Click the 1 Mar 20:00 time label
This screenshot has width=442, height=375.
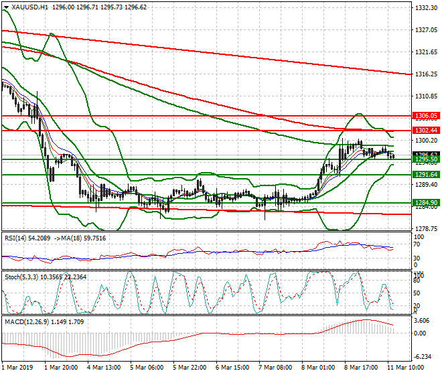(61, 368)
